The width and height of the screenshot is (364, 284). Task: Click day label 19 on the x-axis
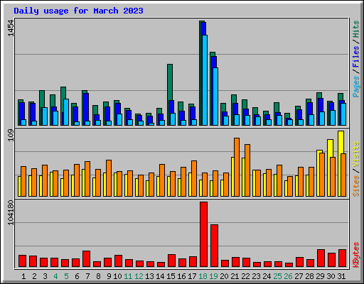point(213,276)
